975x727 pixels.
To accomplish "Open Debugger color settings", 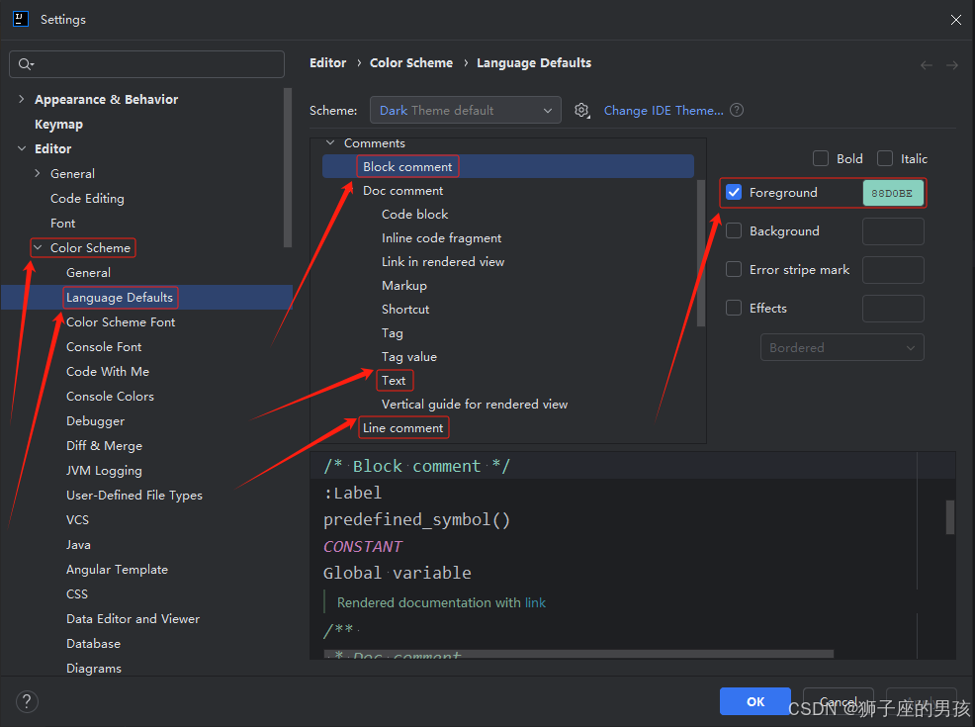I will point(95,421).
